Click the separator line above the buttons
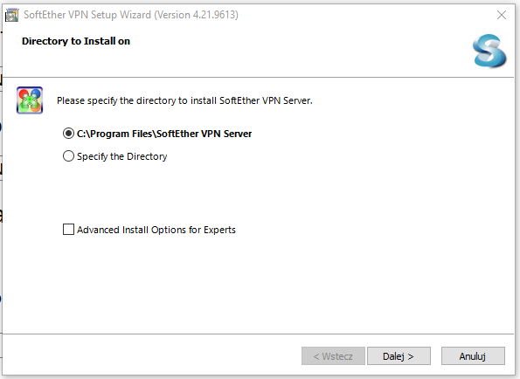Viewport: 520px width, 379px height. click(x=259, y=334)
